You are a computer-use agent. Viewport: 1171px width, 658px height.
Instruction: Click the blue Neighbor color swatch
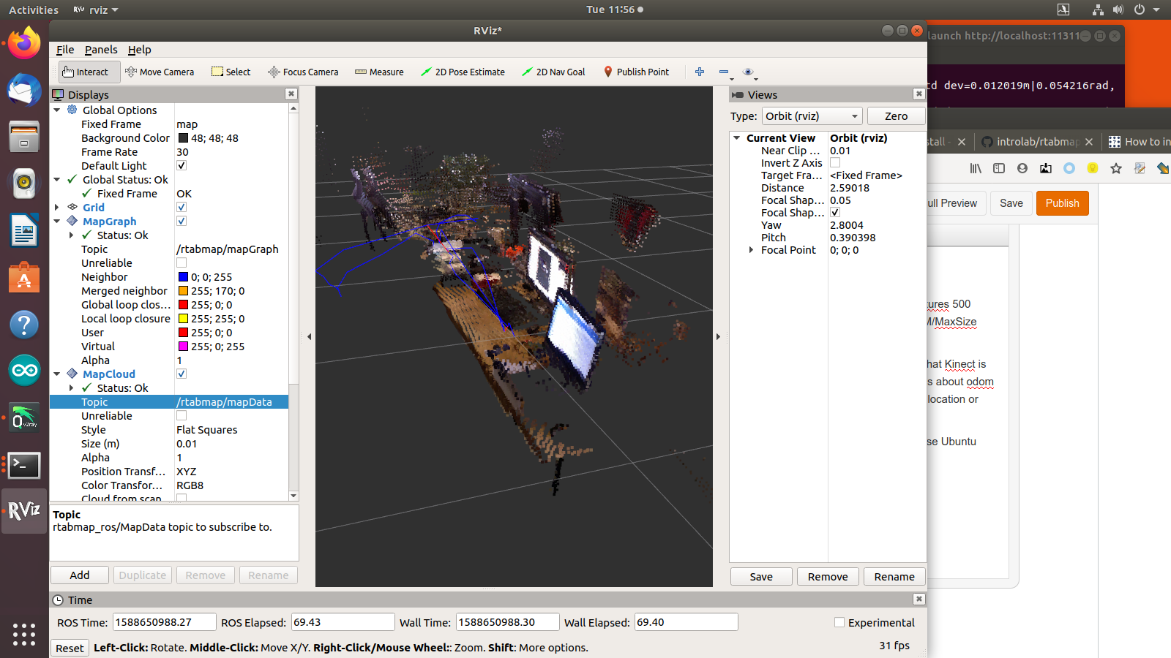[184, 276]
